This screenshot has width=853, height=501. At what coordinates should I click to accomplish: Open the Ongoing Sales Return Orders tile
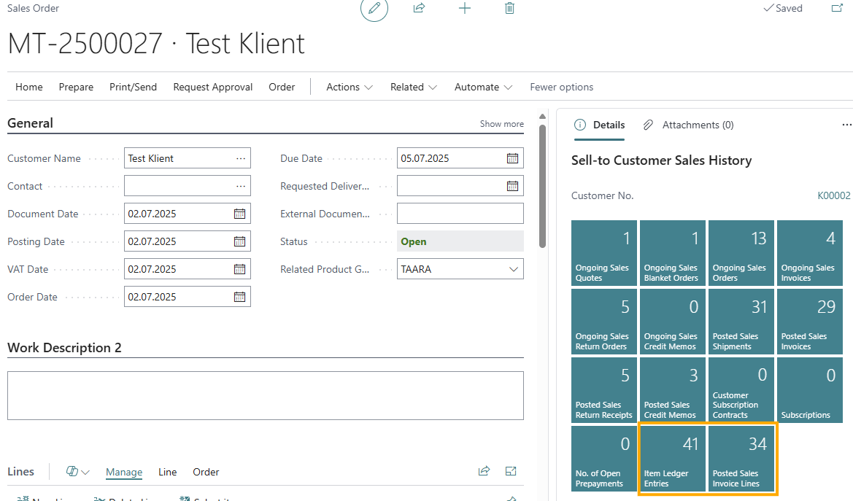tap(604, 322)
